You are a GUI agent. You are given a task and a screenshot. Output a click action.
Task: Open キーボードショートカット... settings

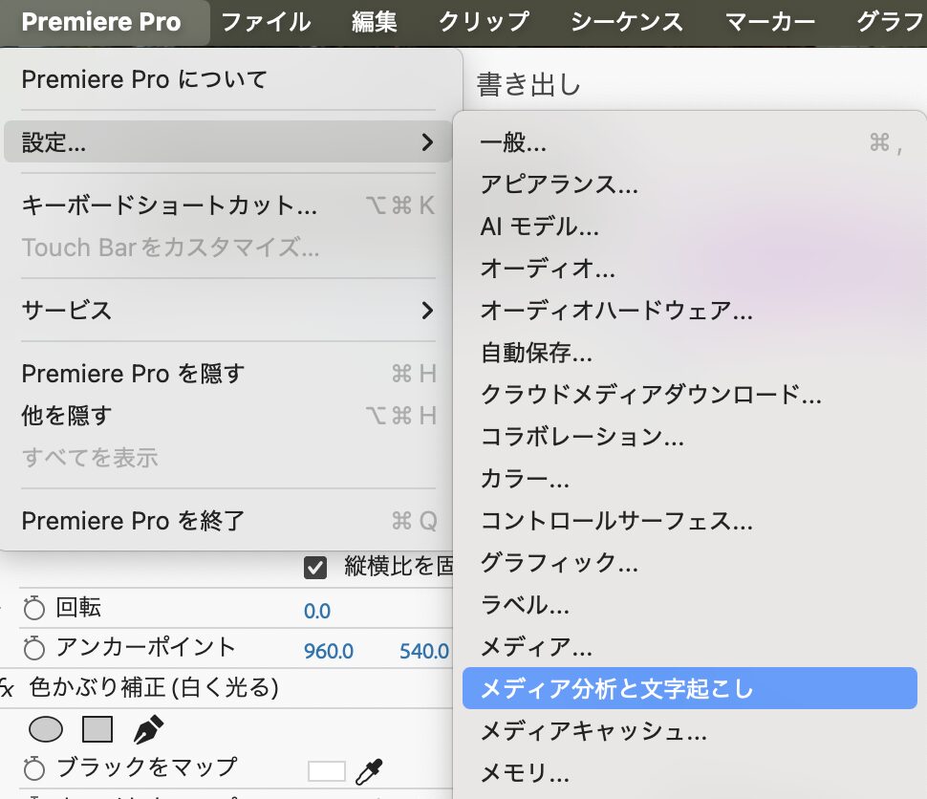click(x=162, y=205)
